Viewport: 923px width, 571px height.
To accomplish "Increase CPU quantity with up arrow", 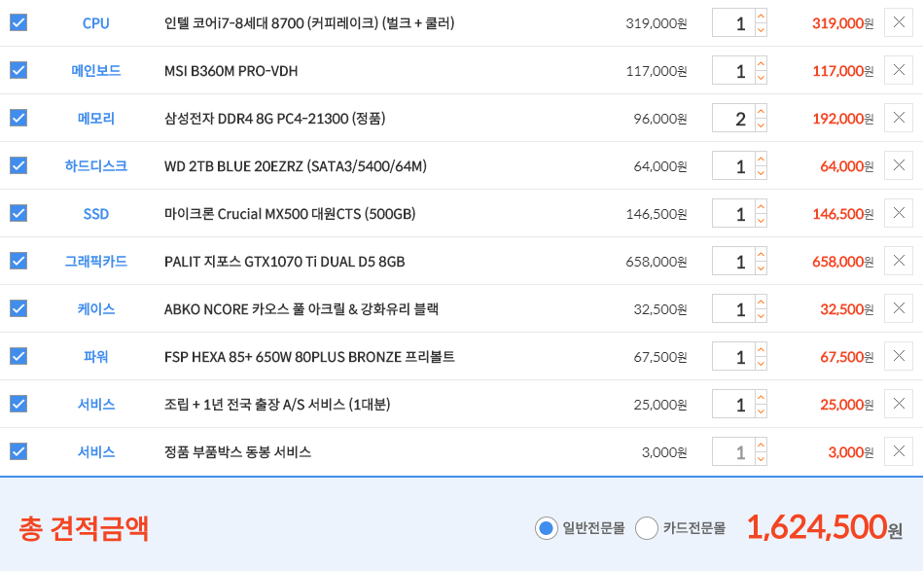I will [762, 16].
